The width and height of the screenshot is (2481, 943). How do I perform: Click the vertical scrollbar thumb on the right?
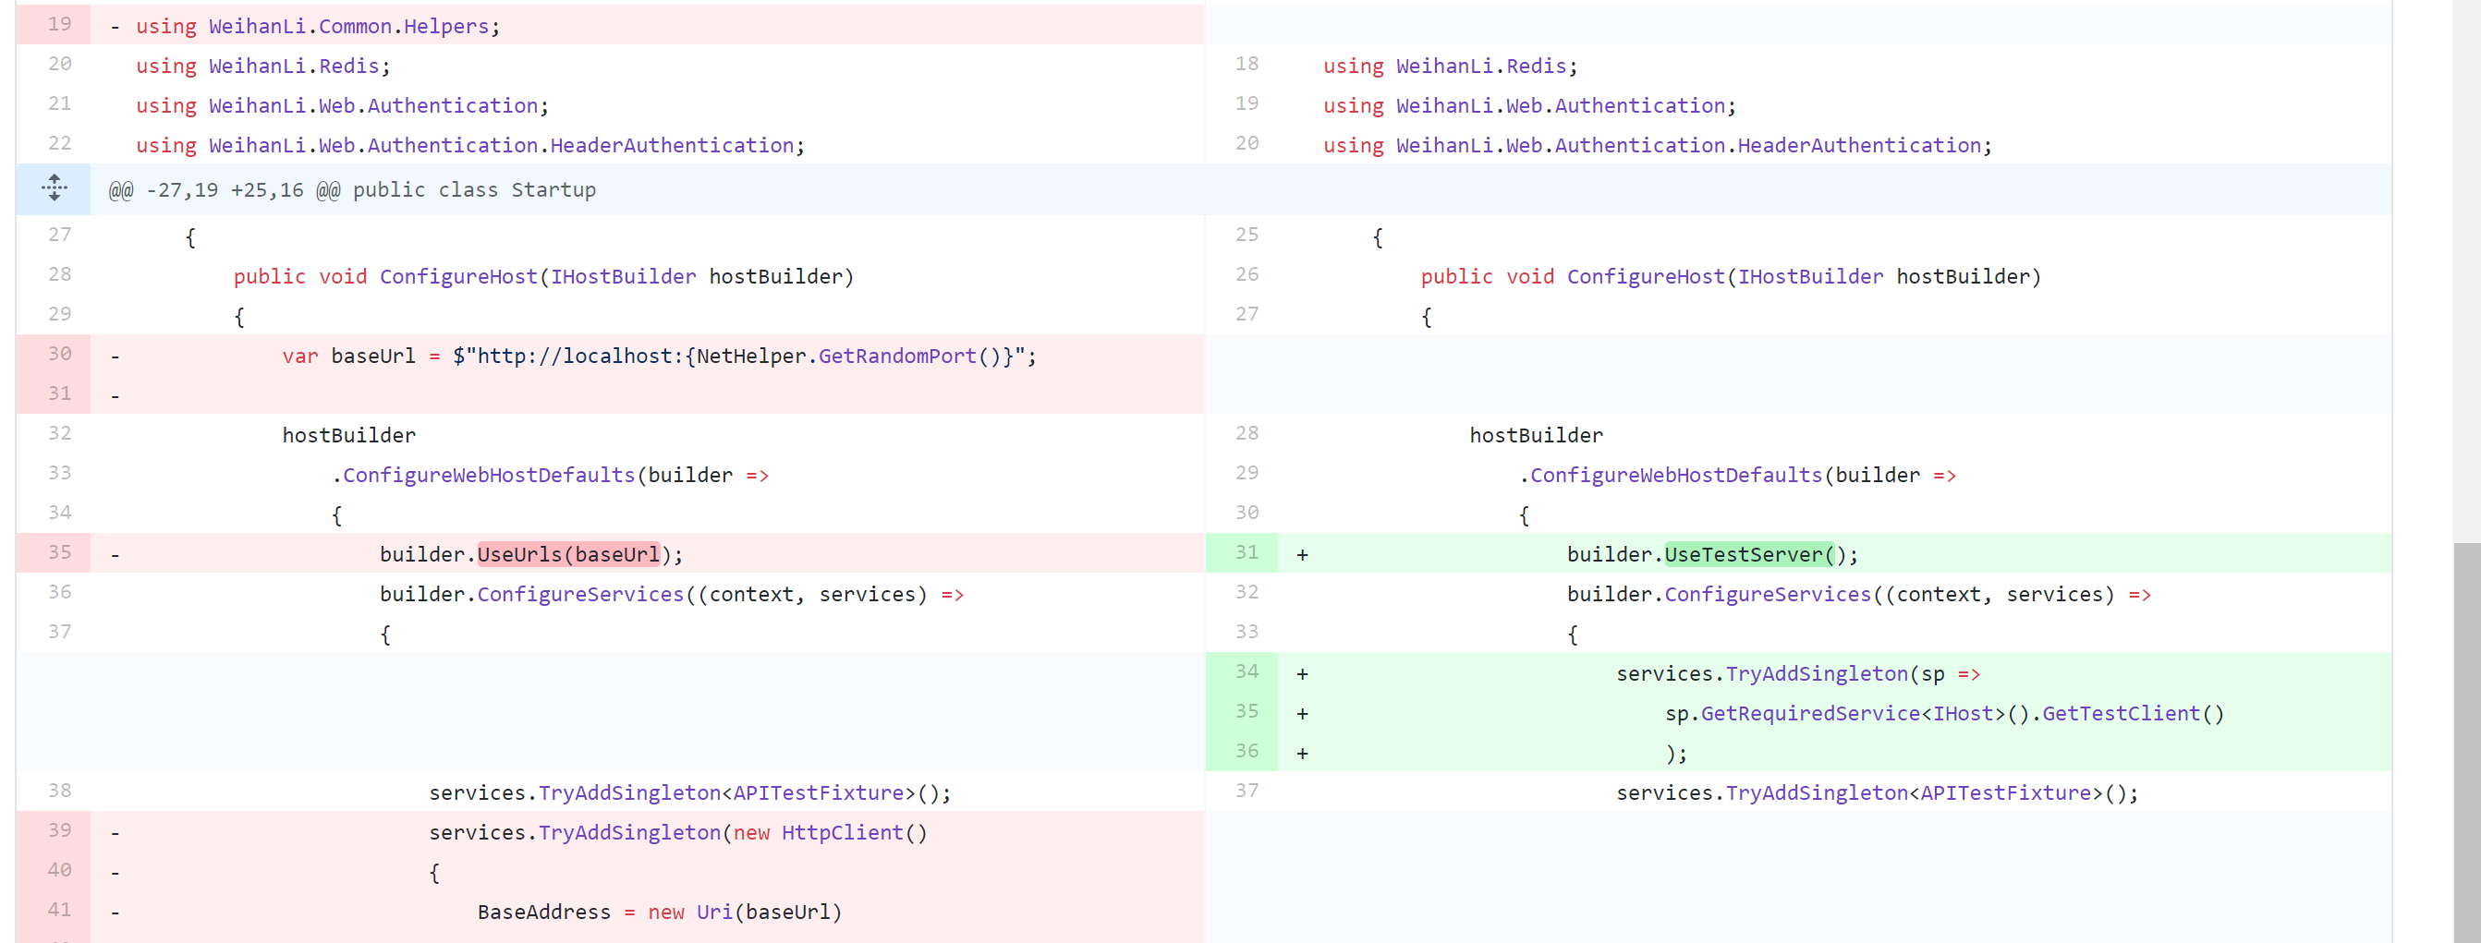tap(2466, 743)
